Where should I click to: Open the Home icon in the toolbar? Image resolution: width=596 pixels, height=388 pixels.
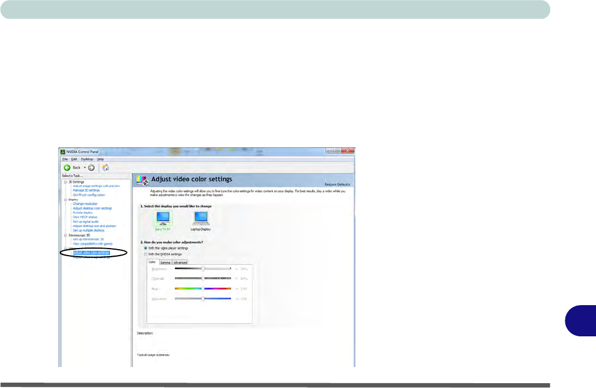coord(106,167)
